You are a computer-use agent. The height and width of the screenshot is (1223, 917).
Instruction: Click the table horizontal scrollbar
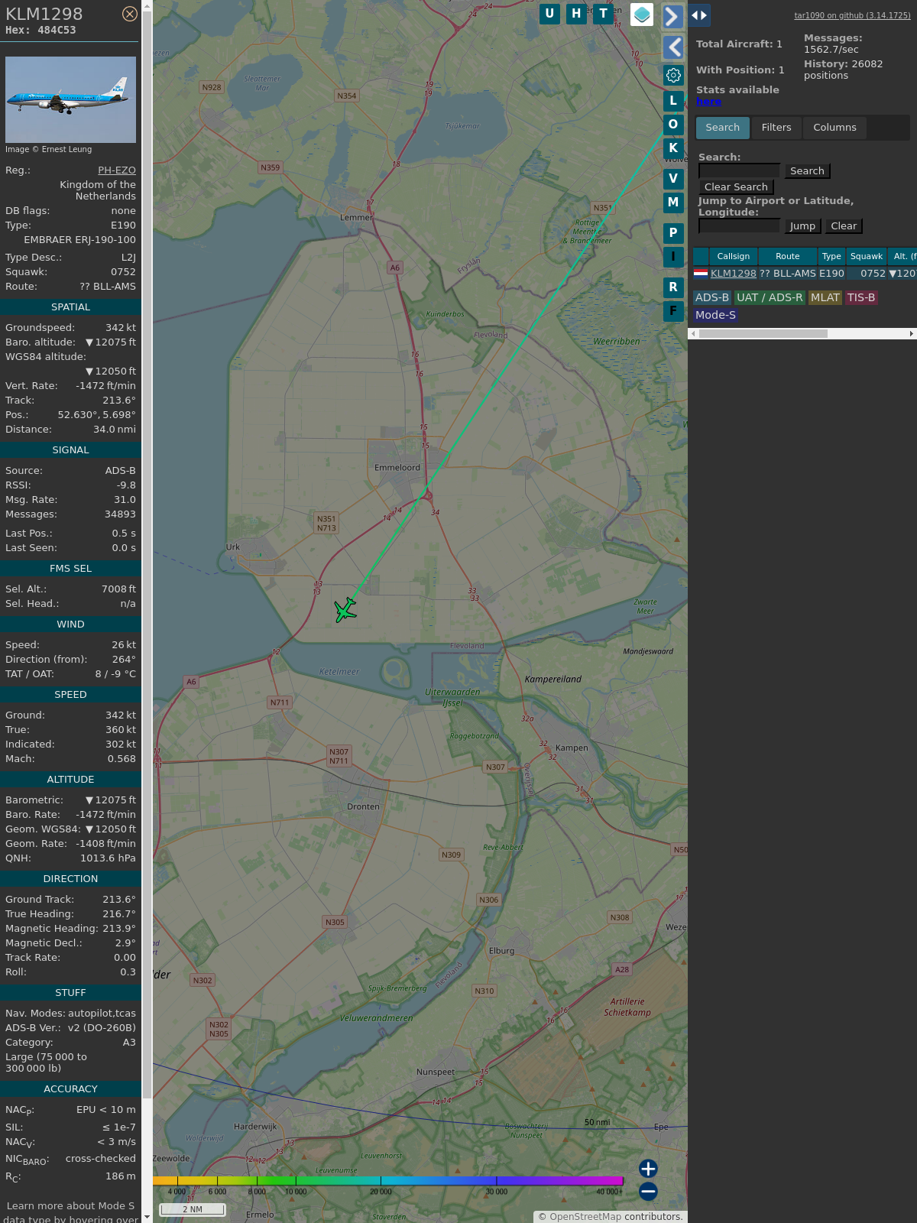(763, 334)
